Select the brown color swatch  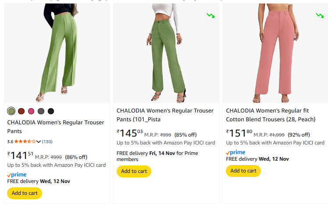[x=21, y=111]
